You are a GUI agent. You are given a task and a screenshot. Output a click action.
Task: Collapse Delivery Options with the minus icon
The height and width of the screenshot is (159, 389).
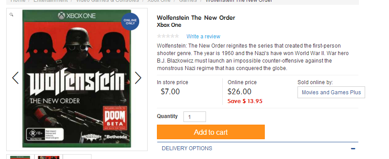353,148
